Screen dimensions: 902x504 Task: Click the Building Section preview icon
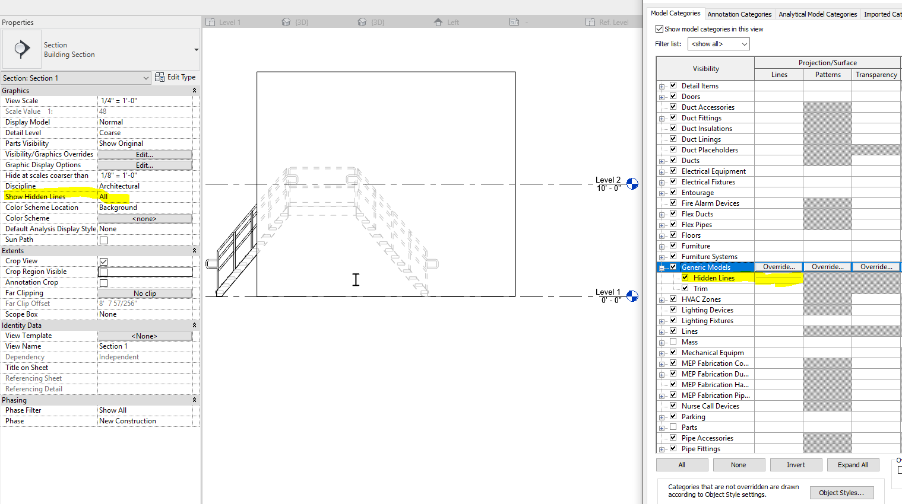tap(21, 49)
